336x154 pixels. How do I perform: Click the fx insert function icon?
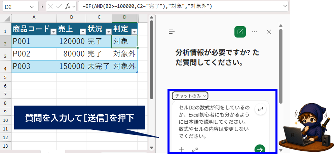tap(68, 6)
